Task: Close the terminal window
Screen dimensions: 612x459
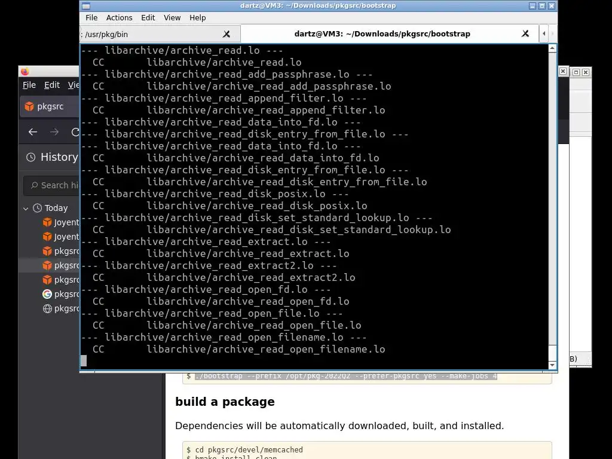Action: [552, 6]
